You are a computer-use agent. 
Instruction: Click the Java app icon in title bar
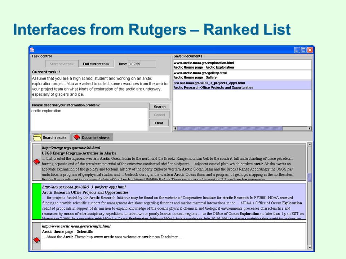click(x=32, y=50)
